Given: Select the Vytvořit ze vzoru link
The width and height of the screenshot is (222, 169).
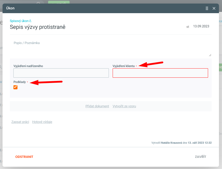Looking at the screenshot, I should pyautogui.click(x=124, y=106).
